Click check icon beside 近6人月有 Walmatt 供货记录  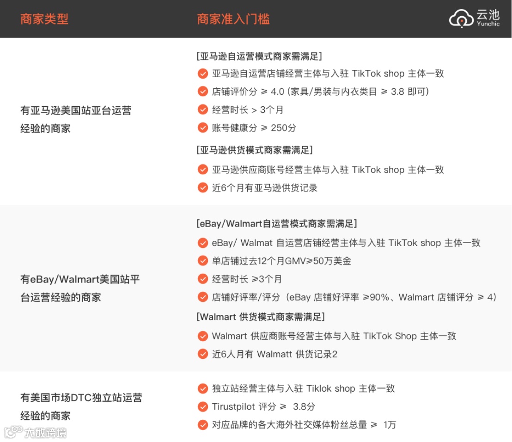(x=203, y=354)
